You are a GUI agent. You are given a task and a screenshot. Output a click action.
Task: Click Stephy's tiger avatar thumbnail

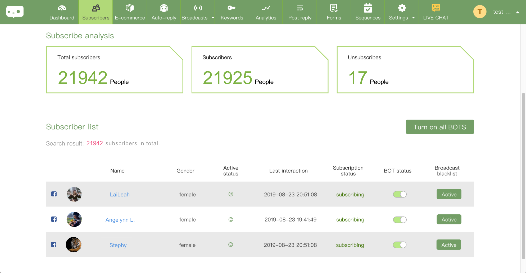(x=74, y=244)
